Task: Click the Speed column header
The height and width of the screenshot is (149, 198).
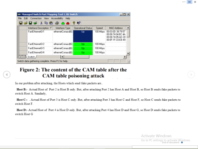Action: pos(99,28)
